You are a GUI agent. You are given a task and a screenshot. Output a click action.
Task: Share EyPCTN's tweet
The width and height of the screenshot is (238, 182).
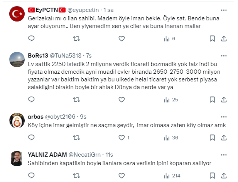click(224, 38)
